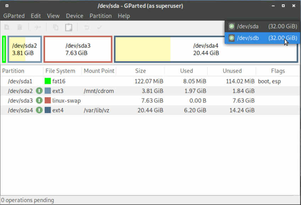Click the File System column header

[x=60, y=71]
